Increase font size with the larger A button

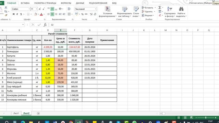(40, 9)
